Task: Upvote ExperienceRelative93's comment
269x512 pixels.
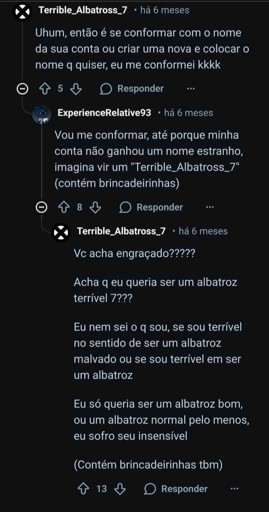Action: [64, 207]
